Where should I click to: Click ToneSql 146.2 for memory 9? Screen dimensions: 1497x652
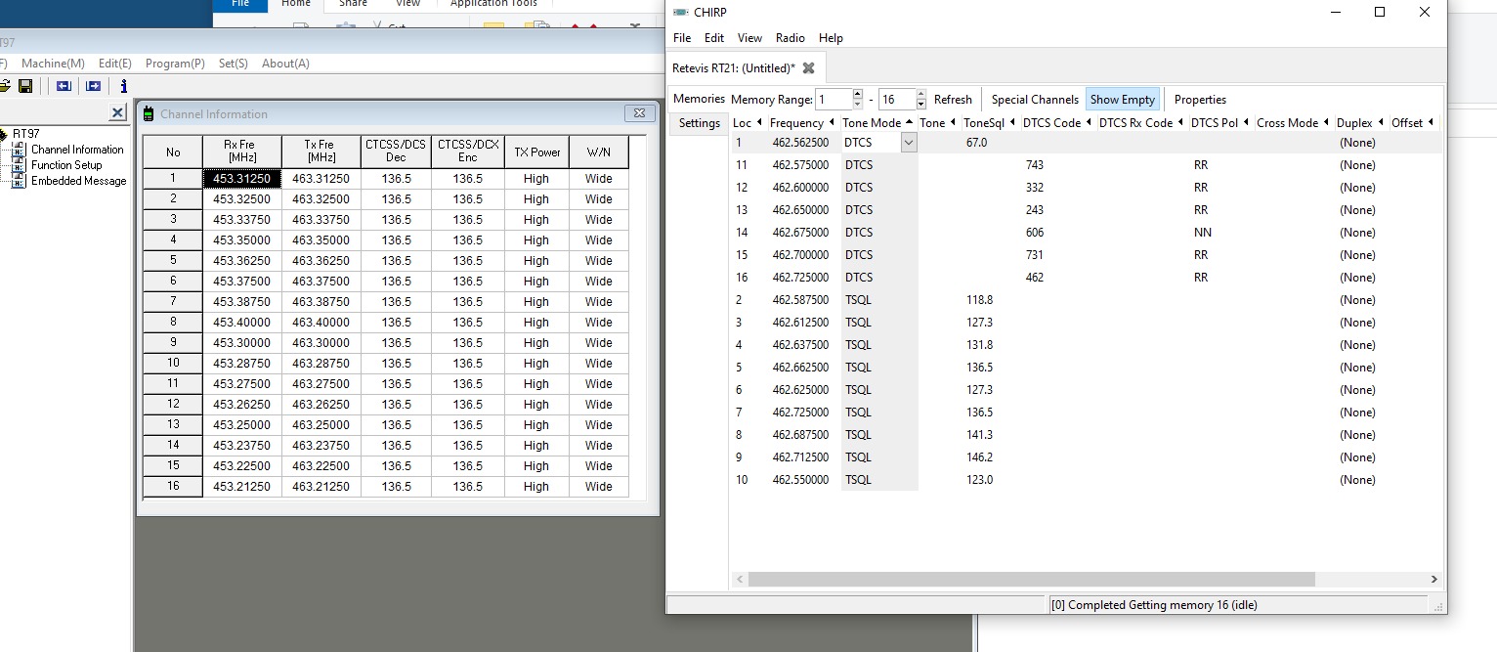(979, 457)
